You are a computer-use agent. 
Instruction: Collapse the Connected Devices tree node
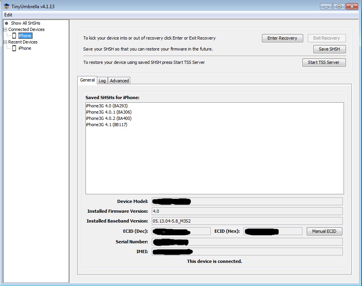(5, 29)
